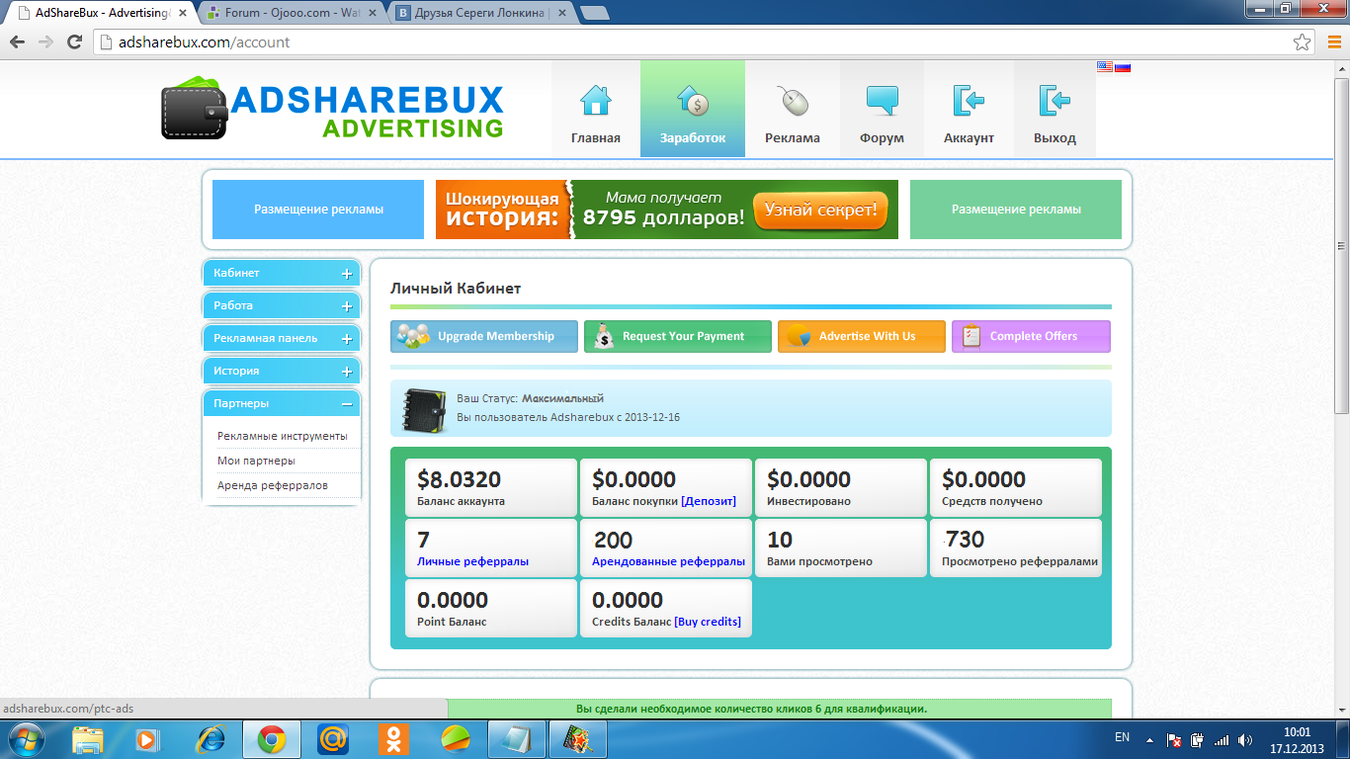
Task: Click the browser forward arrow
Action: coord(45,42)
